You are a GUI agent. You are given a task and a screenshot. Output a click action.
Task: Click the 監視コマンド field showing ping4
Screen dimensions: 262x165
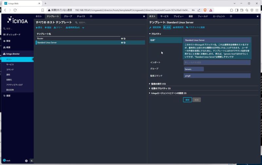pyautogui.click(x=217, y=76)
